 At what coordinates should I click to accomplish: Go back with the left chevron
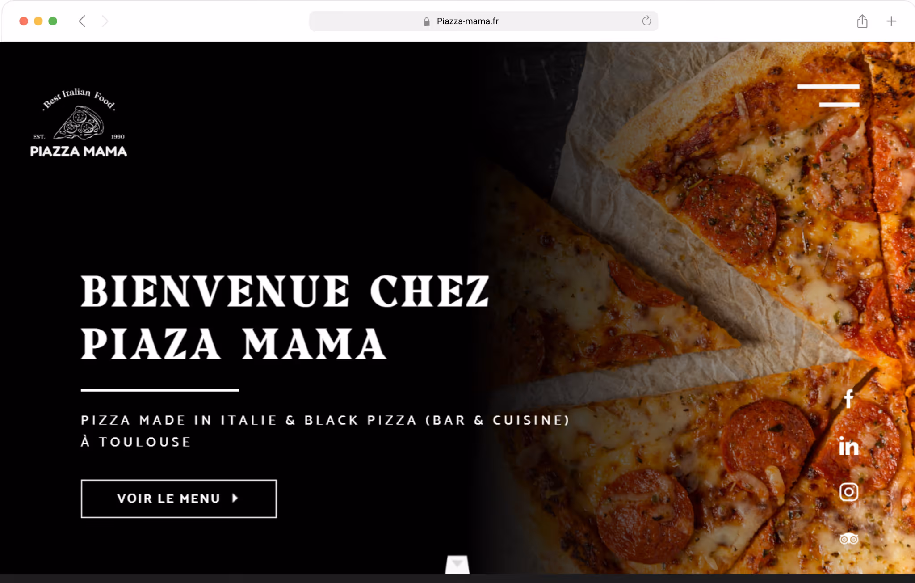82,21
